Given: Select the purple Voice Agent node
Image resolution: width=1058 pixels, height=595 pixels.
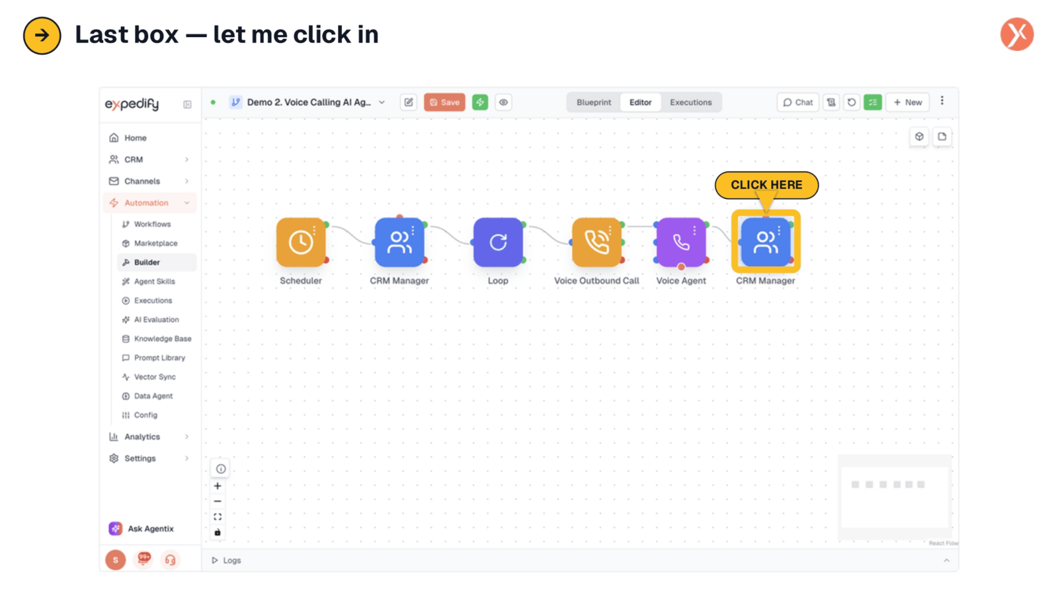Looking at the screenshot, I should tap(681, 242).
